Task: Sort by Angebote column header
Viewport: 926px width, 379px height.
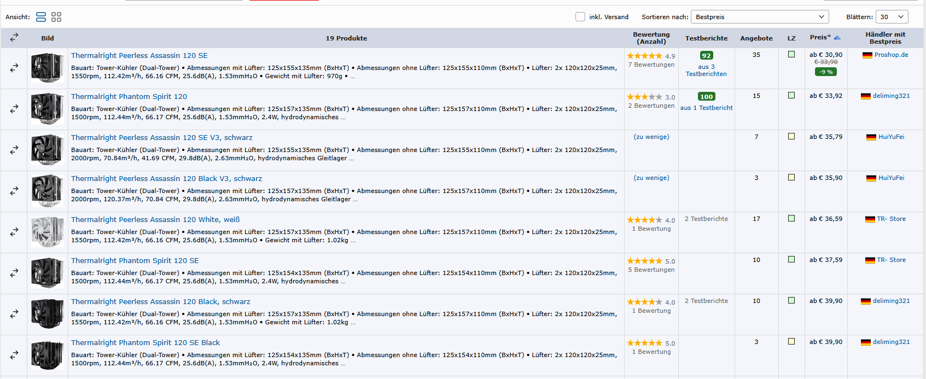Action: (x=756, y=38)
